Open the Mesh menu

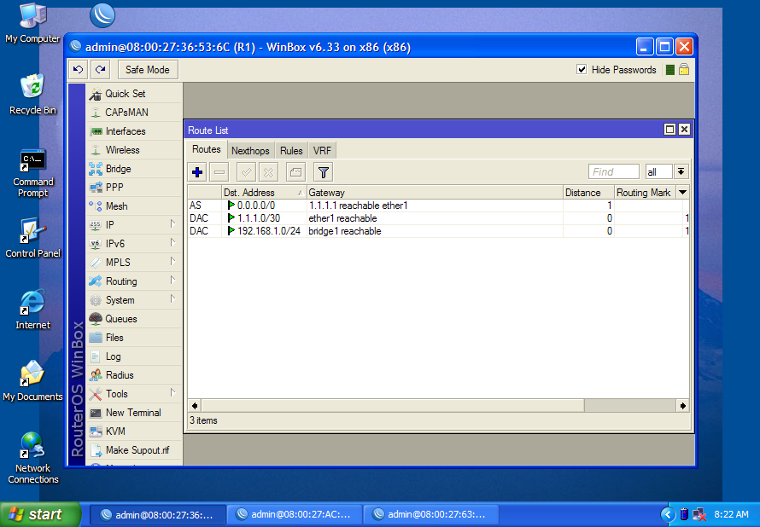tap(134, 206)
